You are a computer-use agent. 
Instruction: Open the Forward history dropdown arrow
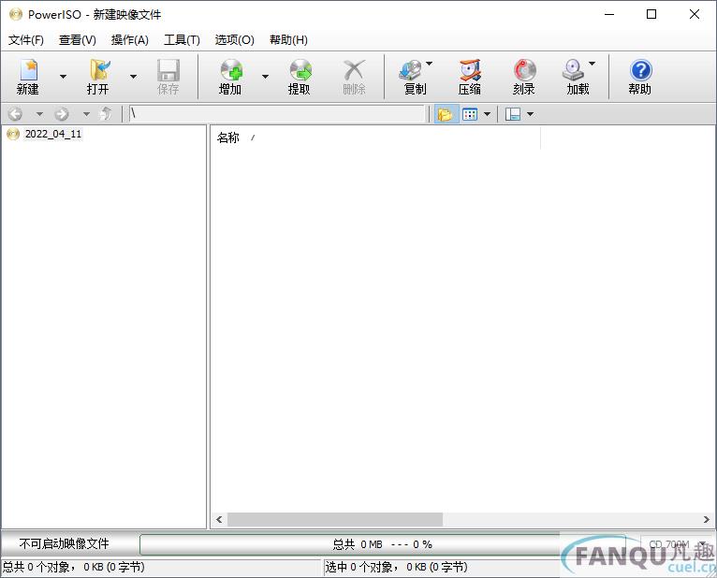[86, 114]
